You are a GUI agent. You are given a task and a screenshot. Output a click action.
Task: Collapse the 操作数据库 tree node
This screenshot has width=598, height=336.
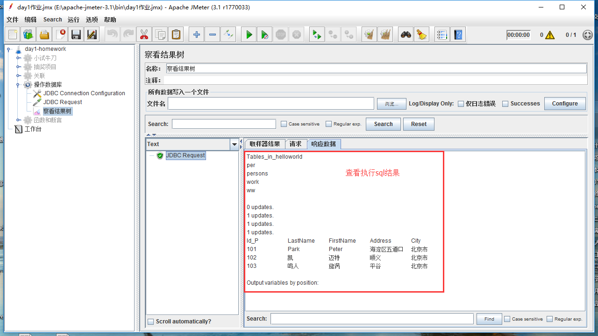19,84
